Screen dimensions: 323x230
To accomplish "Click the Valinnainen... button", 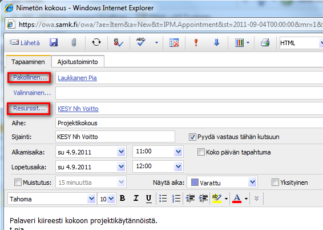I will pyautogui.click(x=32, y=93).
